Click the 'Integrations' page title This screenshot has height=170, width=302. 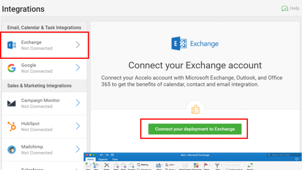click(23, 9)
